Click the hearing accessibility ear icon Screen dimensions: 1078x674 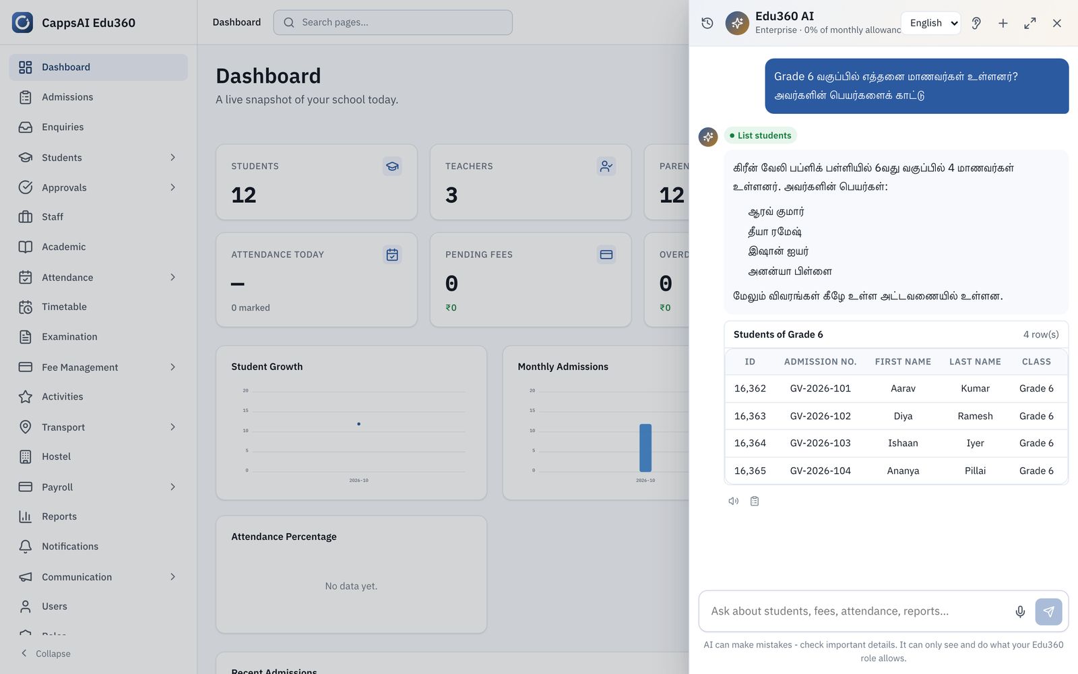[x=976, y=23]
